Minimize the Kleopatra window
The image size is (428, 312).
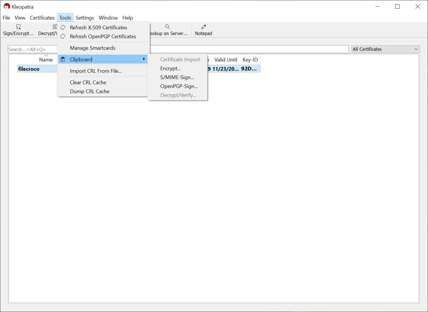(377, 7)
